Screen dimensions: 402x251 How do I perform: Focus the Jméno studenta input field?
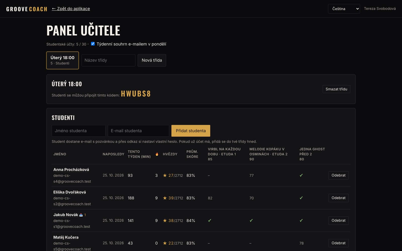79,131
